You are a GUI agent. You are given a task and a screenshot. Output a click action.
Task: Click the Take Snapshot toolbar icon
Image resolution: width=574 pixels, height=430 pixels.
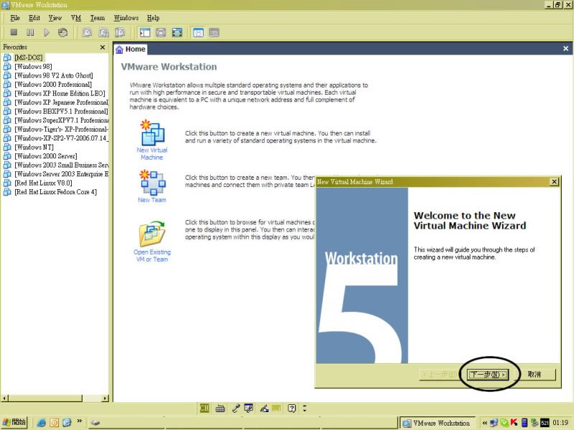[87, 32]
